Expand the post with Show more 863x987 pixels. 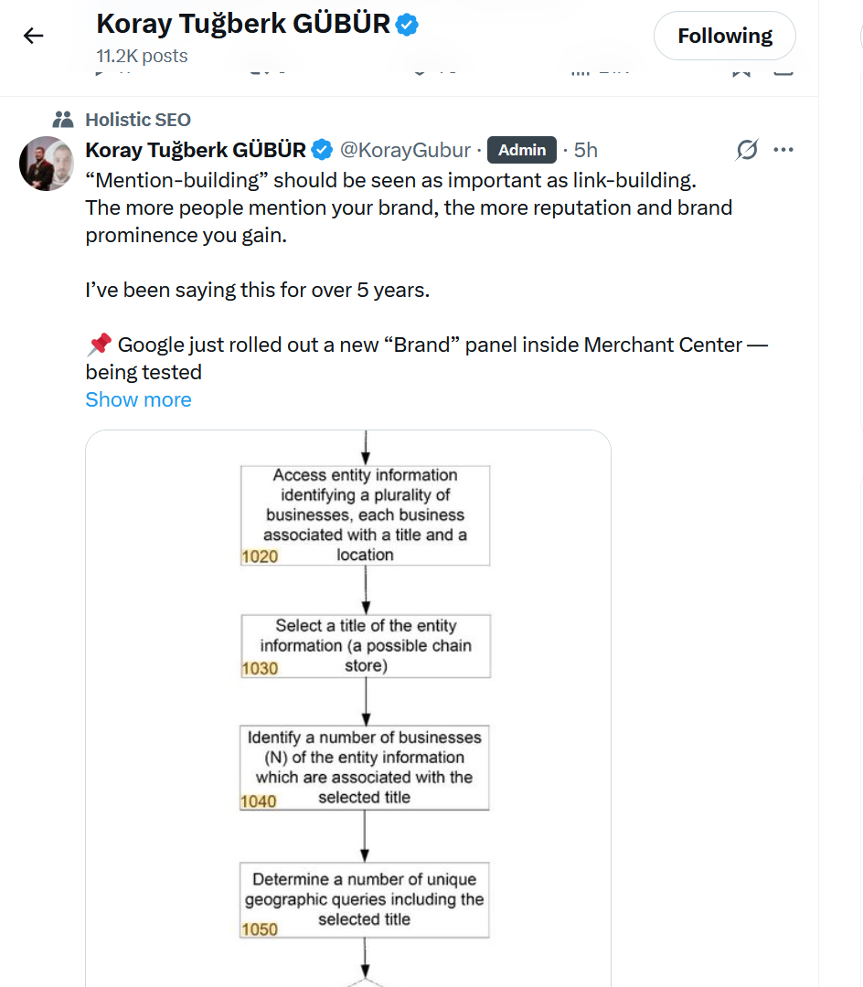(x=138, y=399)
